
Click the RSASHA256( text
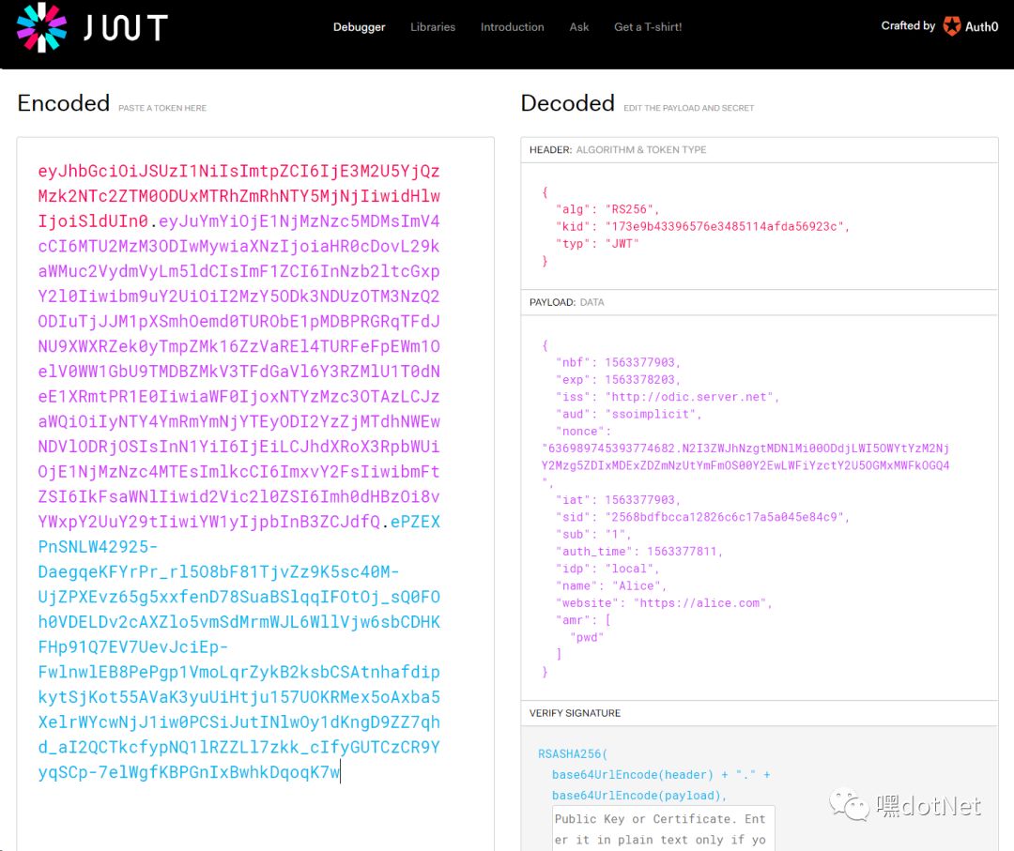tap(573, 754)
